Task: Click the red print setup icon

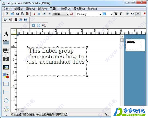Action: tap(27, 14)
